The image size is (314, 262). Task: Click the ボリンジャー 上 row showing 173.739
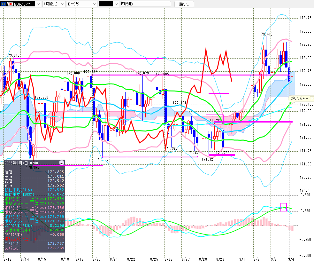point(34,217)
